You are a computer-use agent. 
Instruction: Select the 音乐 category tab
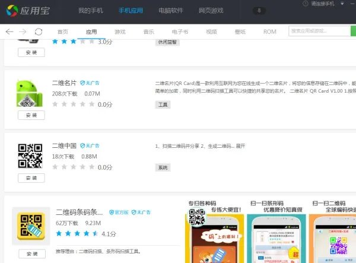coord(149,31)
